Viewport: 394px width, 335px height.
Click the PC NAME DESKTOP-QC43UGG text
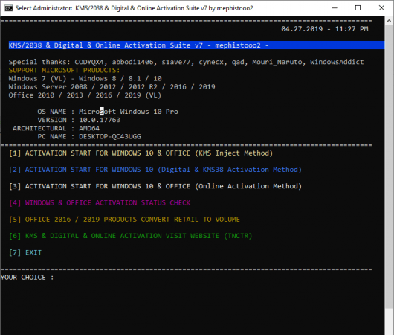(x=89, y=136)
